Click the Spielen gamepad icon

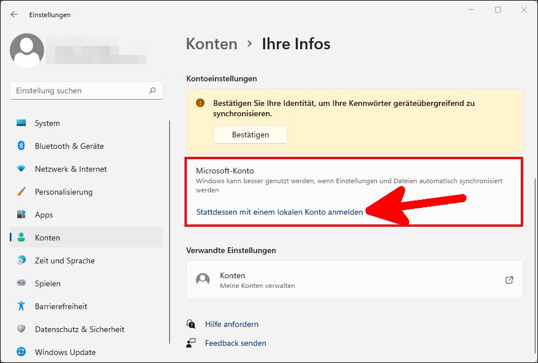[21, 283]
